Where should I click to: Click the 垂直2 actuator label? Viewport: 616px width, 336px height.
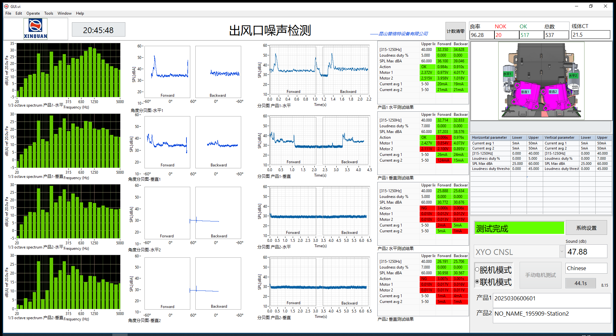(553, 92)
